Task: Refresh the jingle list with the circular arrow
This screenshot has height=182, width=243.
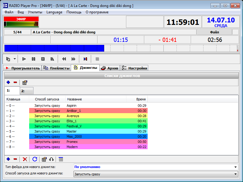Action: click(35, 159)
